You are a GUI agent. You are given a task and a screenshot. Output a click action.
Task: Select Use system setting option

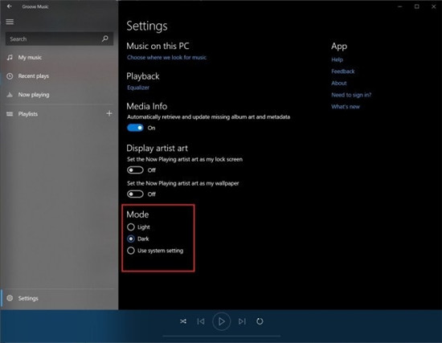click(x=131, y=251)
